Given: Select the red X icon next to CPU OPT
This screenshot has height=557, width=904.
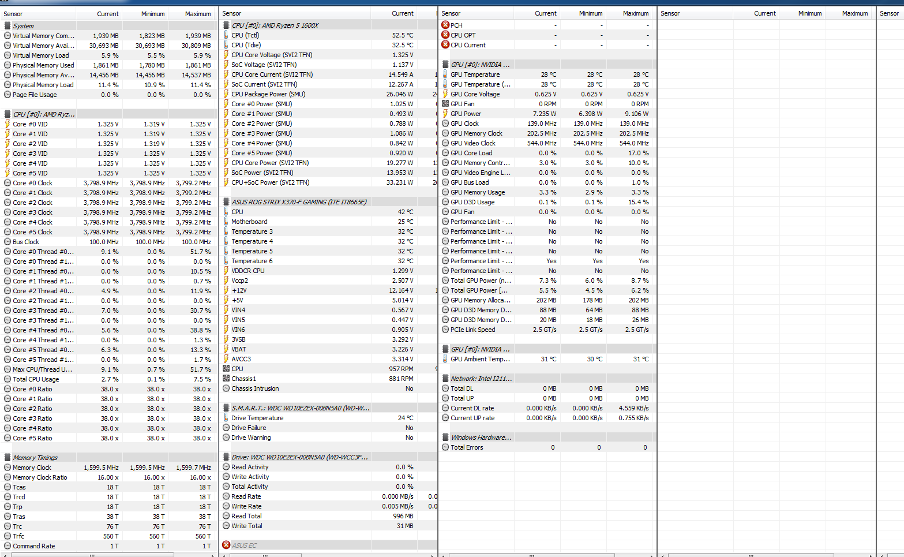Looking at the screenshot, I should click(445, 35).
